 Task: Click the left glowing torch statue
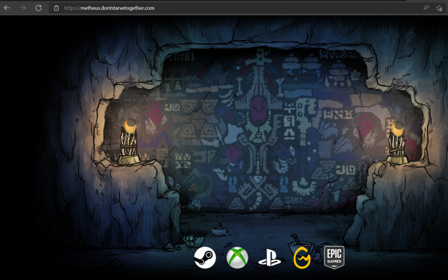[129, 142]
